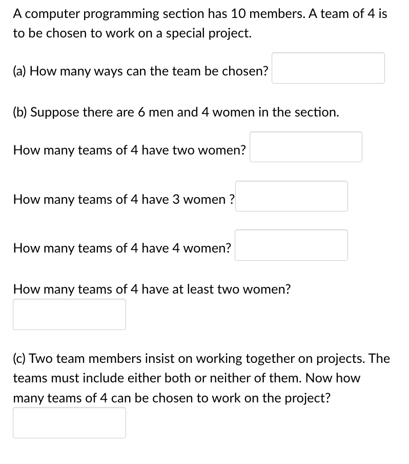The height and width of the screenshot is (464, 409).
Task: Click the final answer field for part (c)
Action: point(69,422)
